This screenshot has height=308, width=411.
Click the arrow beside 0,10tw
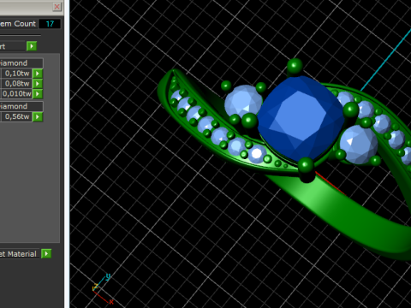38,74
